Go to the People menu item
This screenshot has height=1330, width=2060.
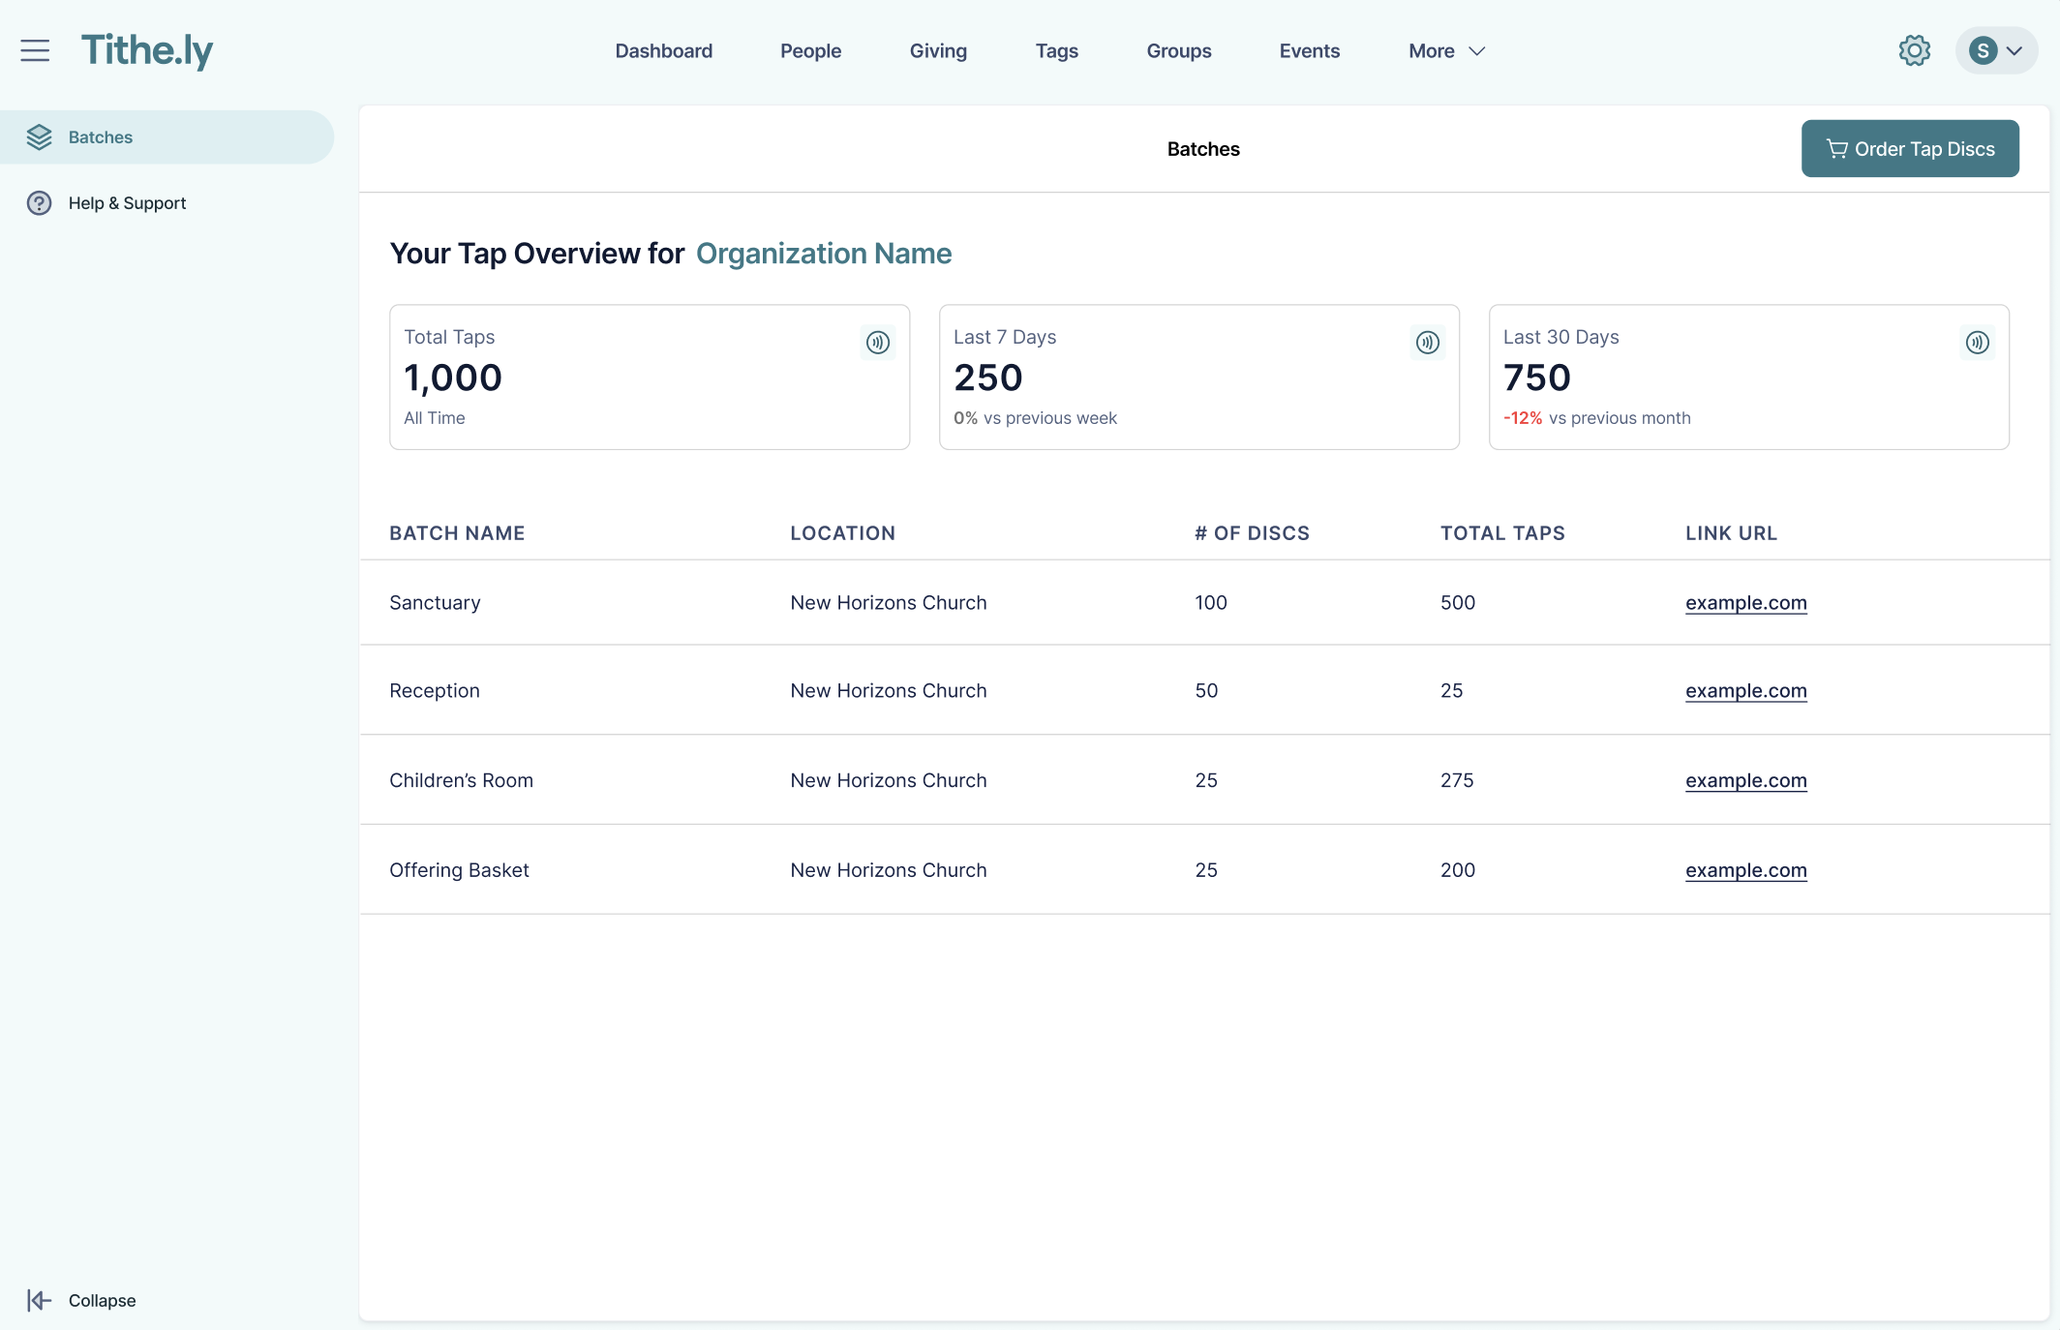pyautogui.click(x=810, y=50)
